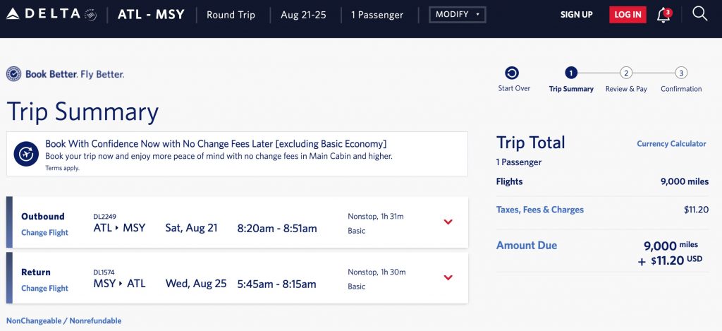Click the airplane confidence icon

click(26, 153)
